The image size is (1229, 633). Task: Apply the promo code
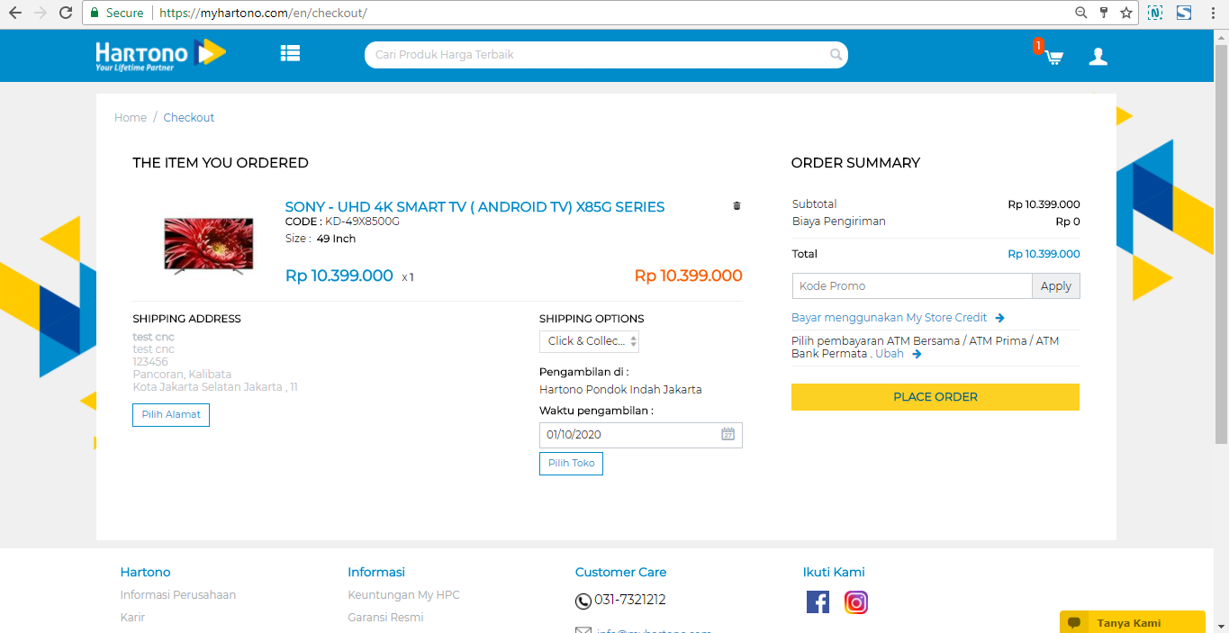[1055, 286]
